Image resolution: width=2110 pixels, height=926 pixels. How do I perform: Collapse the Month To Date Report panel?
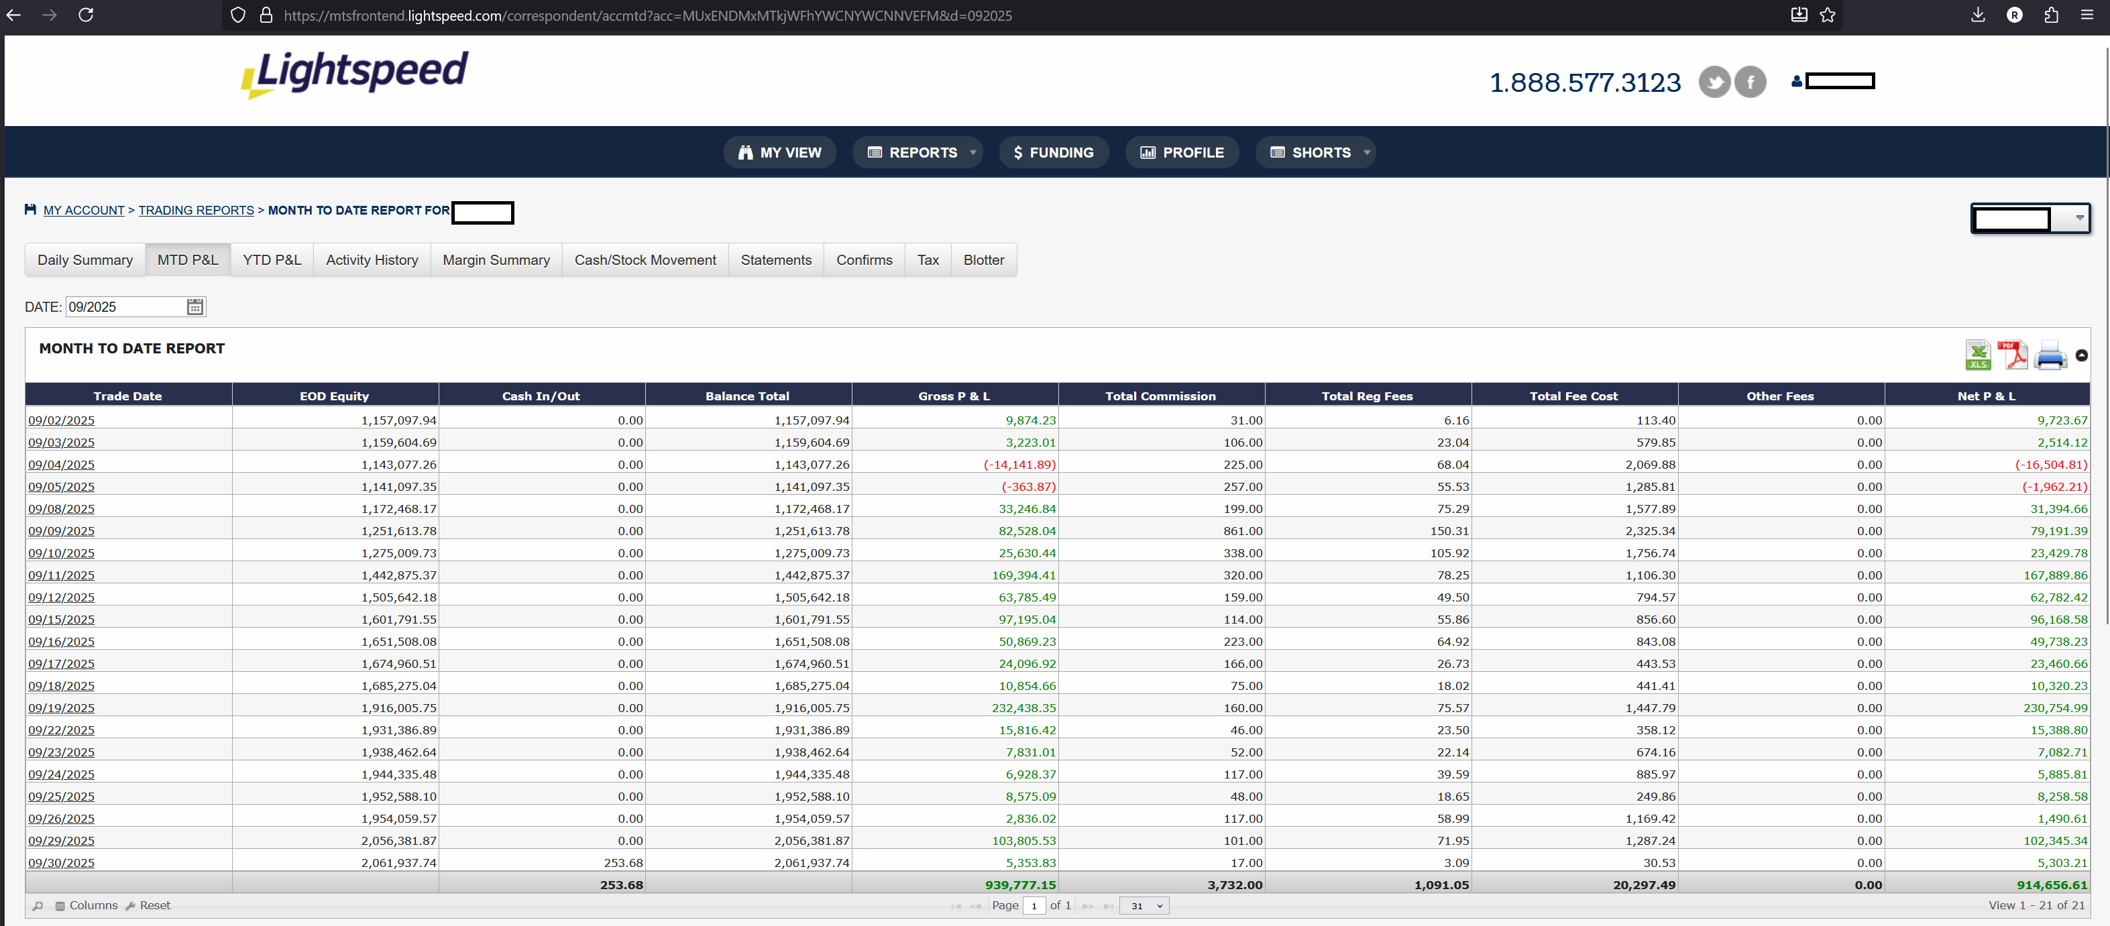pyautogui.click(x=2081, y=355)
